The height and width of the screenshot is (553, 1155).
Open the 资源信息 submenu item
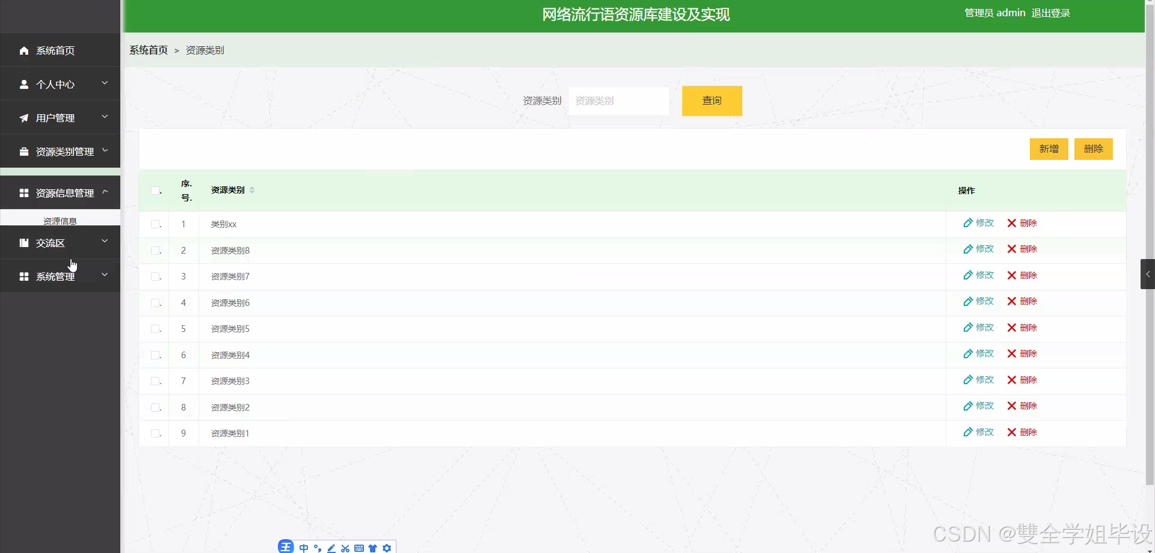point(60,220)
